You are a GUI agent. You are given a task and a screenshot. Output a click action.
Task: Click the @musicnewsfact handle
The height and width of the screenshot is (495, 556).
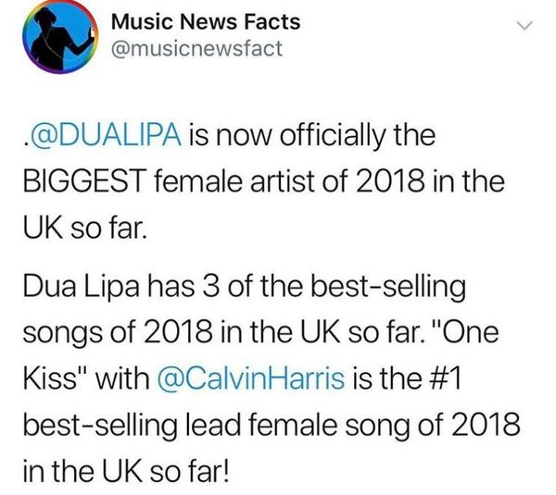[196, 48]
